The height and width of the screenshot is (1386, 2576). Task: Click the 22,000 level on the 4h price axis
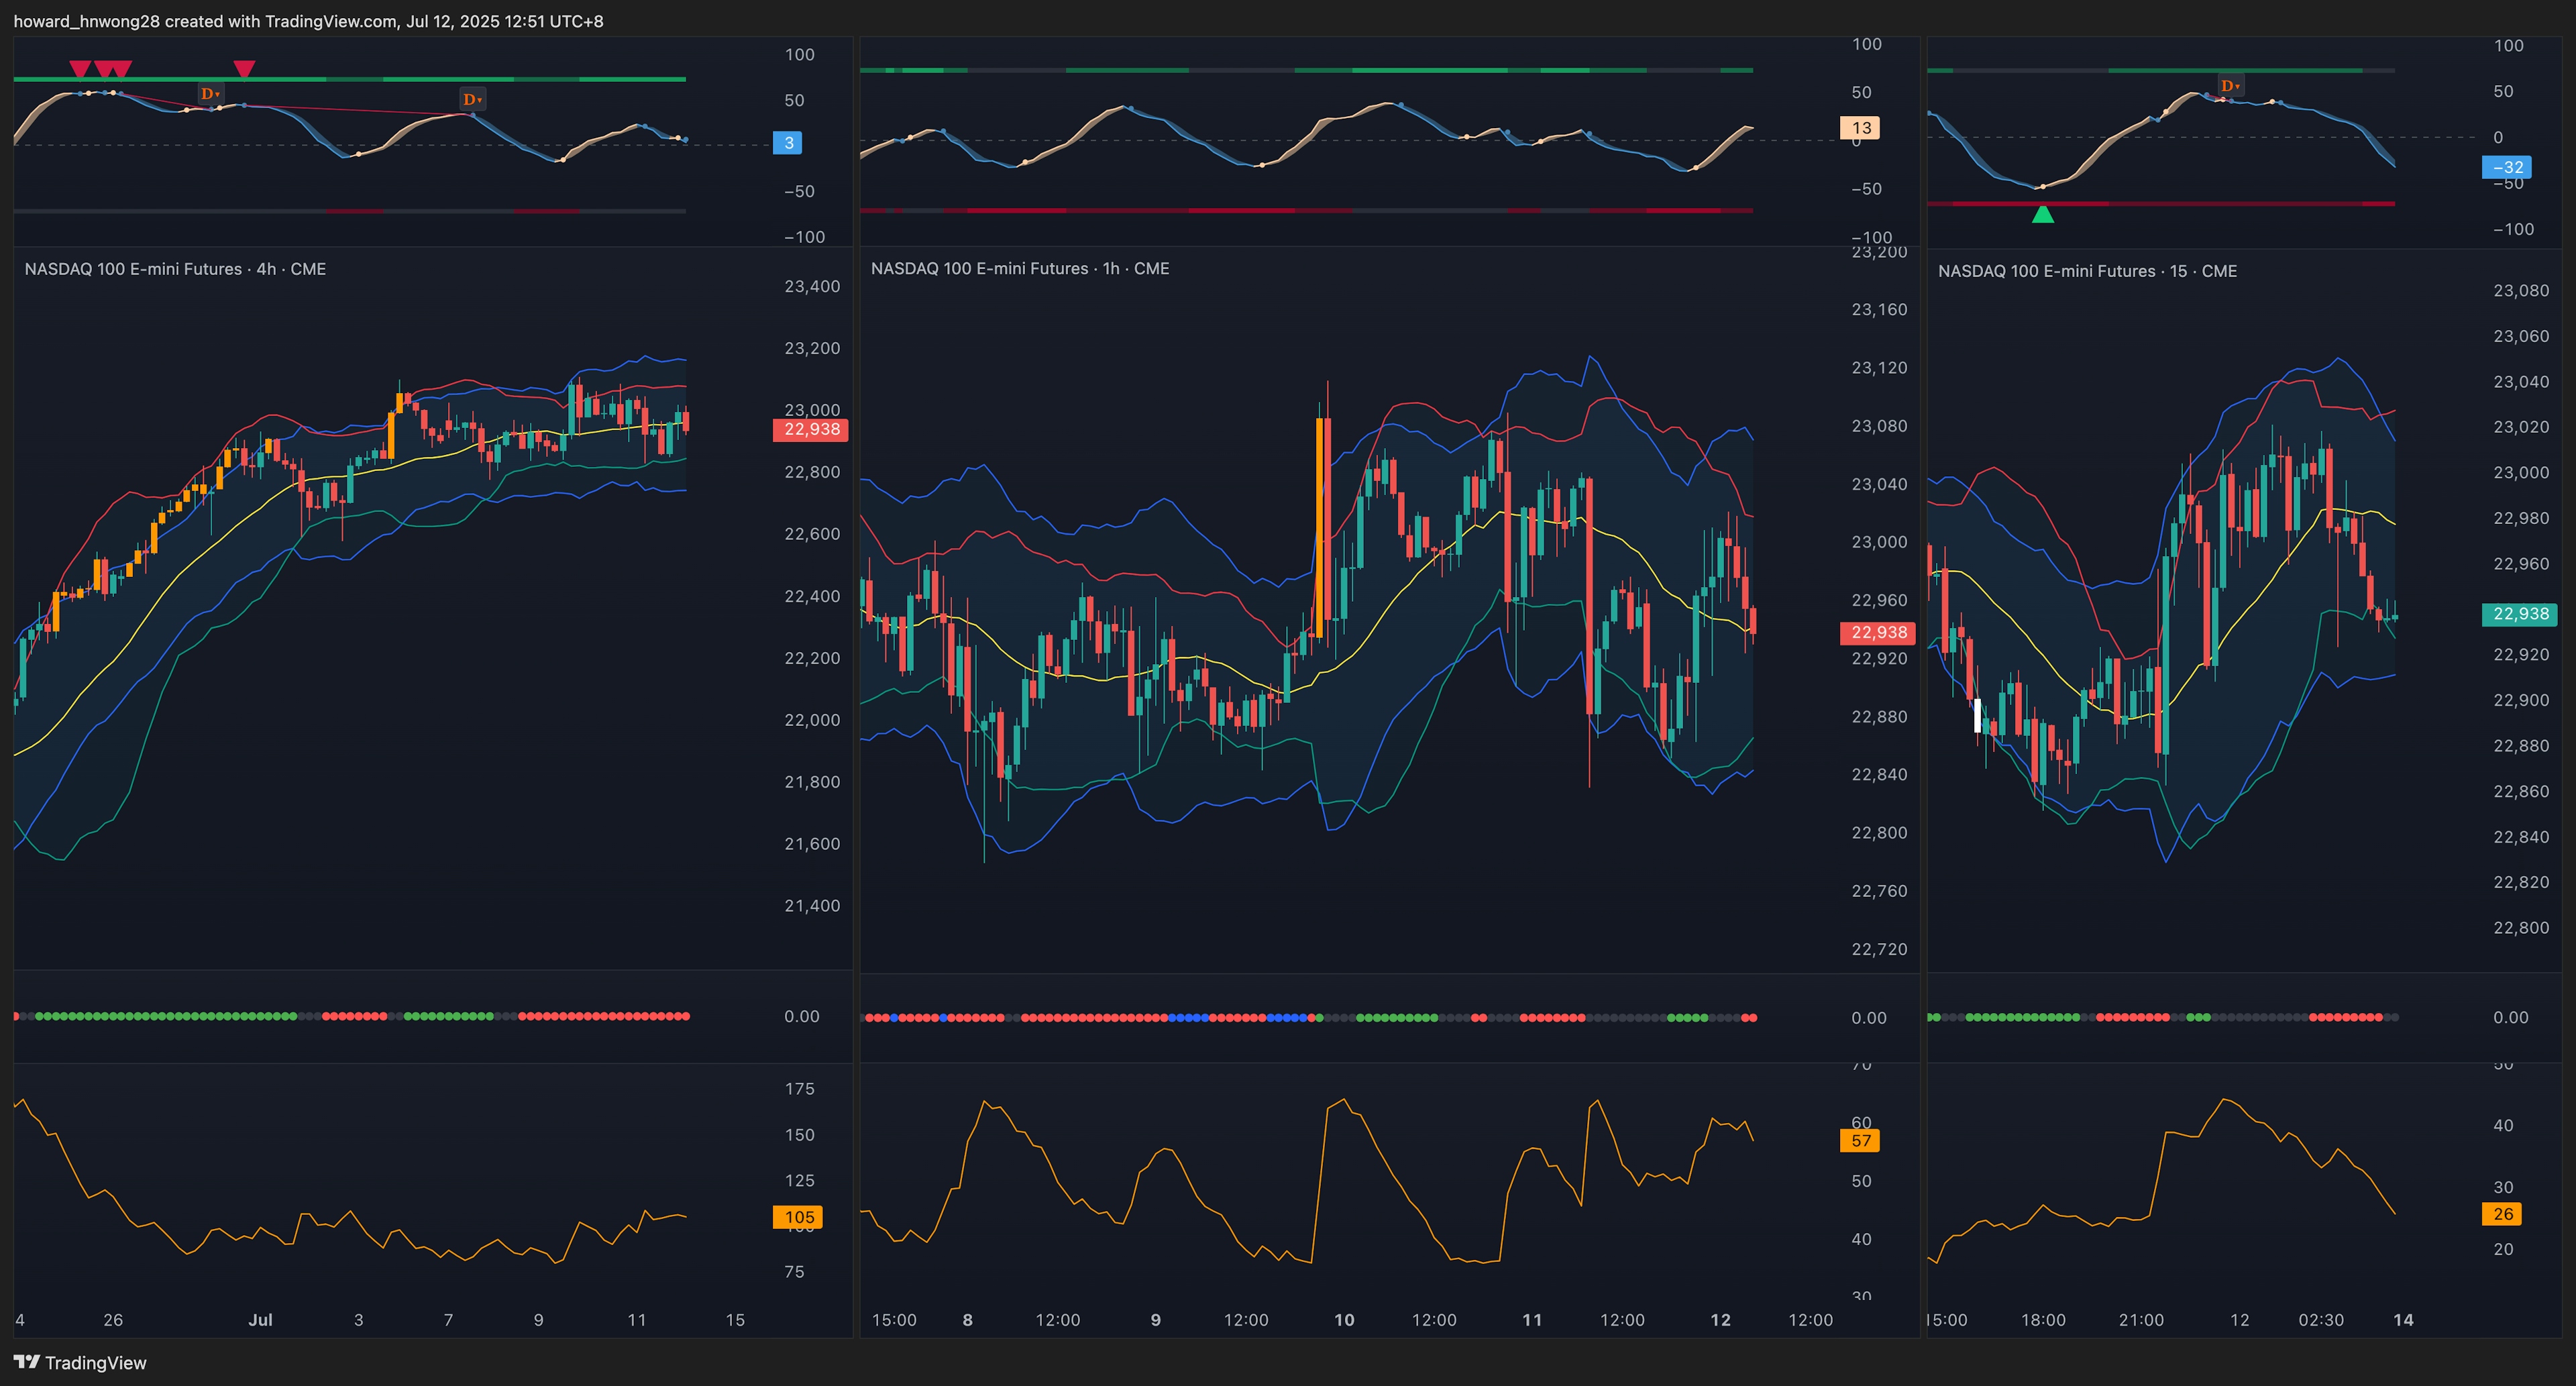(x=812, y=720)
